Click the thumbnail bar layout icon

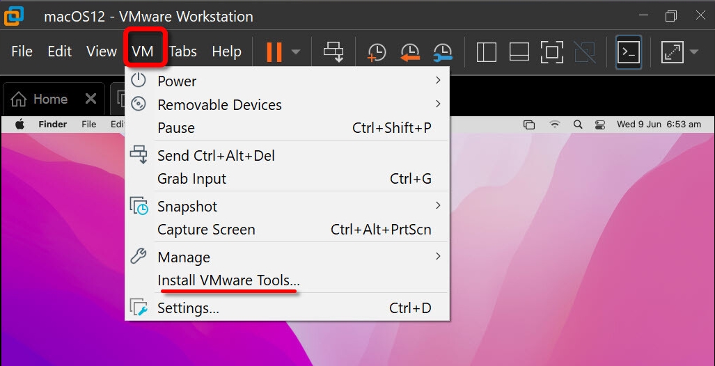click(519, 52)
